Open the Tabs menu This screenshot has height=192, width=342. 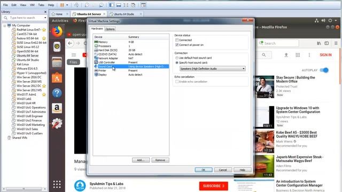(x=41, y=5)
